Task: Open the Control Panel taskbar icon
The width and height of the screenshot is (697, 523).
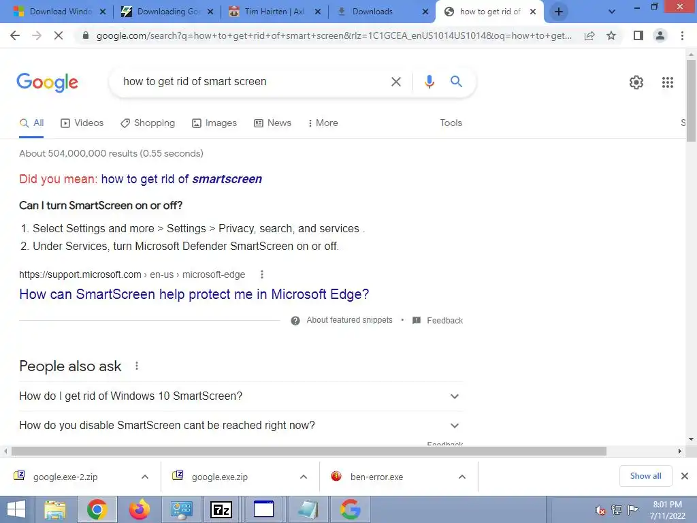Action: 181,509
